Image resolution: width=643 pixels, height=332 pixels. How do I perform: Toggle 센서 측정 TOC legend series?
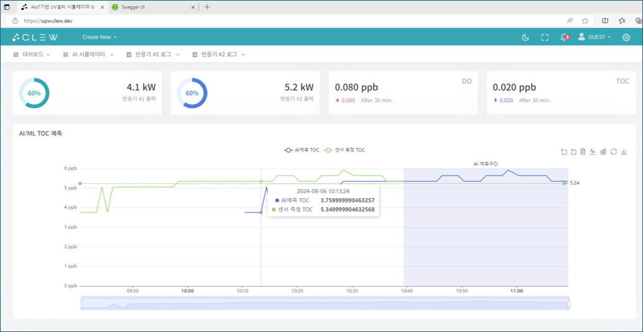344,150
